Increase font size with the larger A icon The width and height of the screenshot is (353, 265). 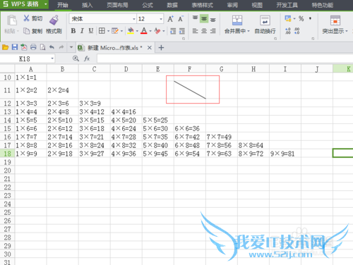171,19
